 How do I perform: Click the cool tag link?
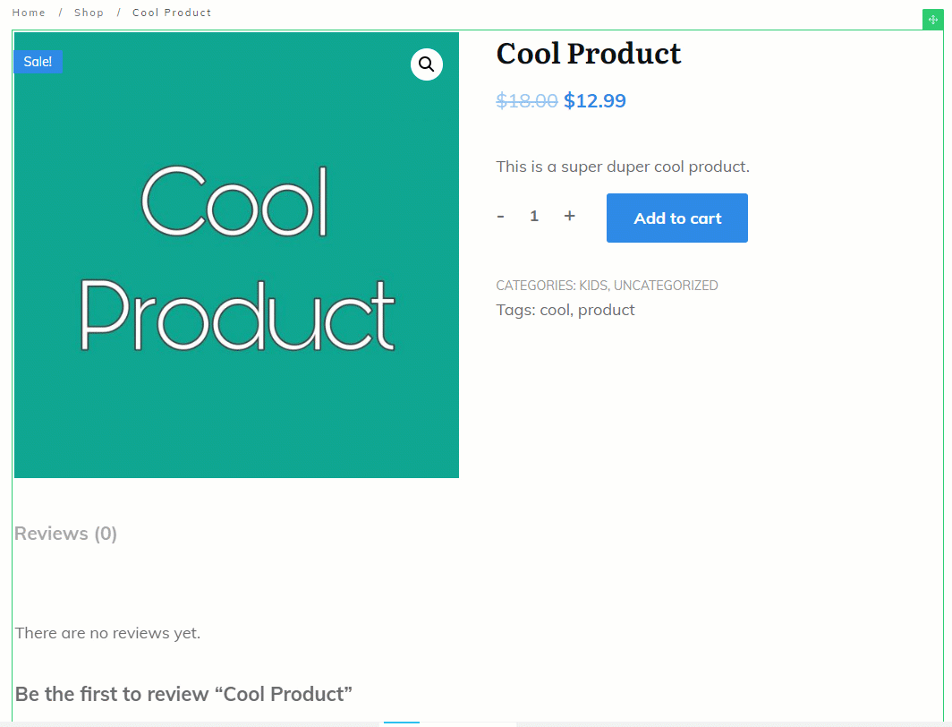click(555, 311)
